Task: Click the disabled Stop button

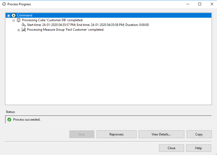Action: [x=82, y=134]
